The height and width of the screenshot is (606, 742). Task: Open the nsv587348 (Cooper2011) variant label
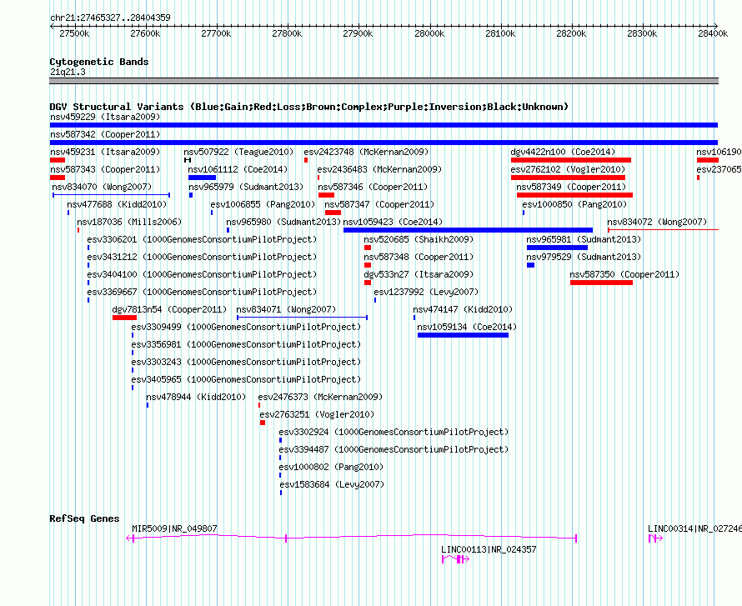(x=419, y=257)
